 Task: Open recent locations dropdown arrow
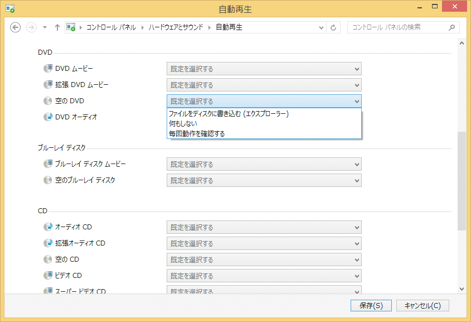pos(45,27)
